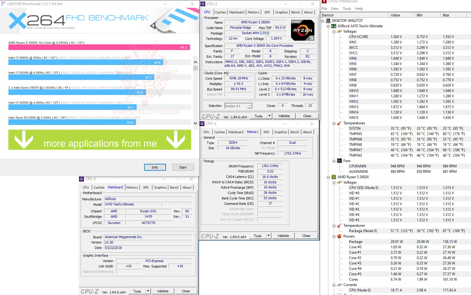The width and height of the screenshot is (471, 295).
Task: Collapse the DESKTOP-0NG2T3T tree node
Action: [323, 21]
